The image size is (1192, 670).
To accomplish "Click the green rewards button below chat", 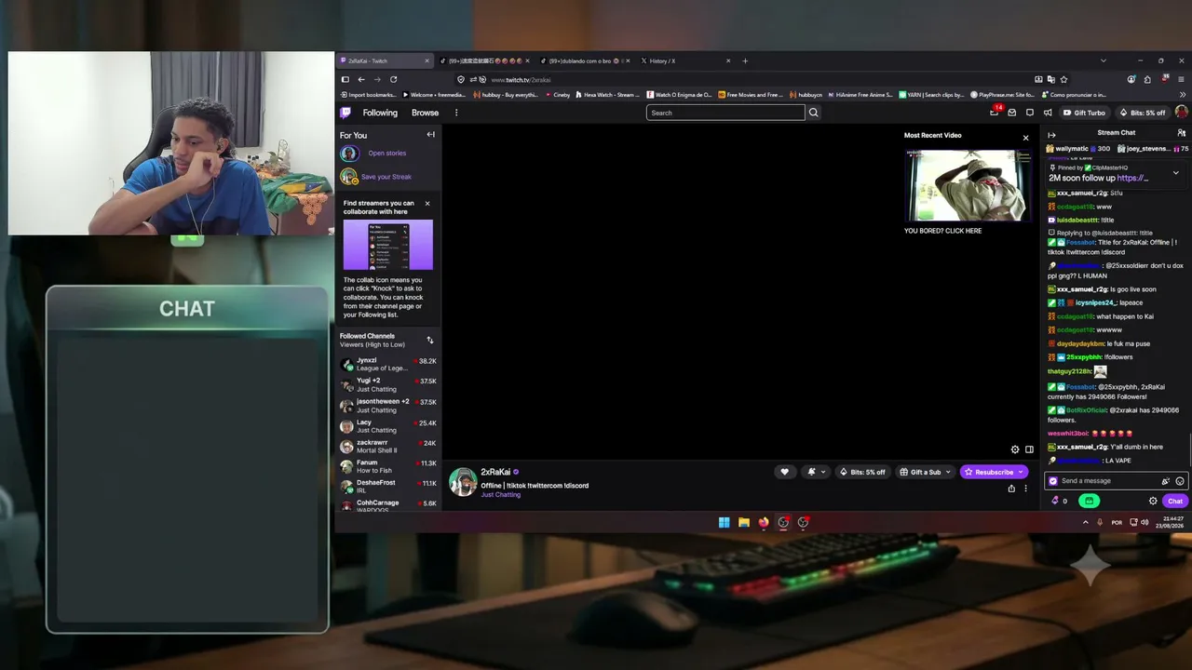I will pyautogui.click(x=1089, y=501).
